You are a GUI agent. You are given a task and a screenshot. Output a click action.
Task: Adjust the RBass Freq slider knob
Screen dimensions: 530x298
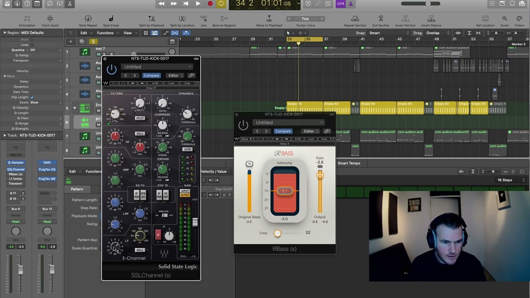coord(277,233)
